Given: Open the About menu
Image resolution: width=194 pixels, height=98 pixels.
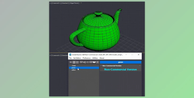Looking at the screenshot, I should click(x=102, y=58).
